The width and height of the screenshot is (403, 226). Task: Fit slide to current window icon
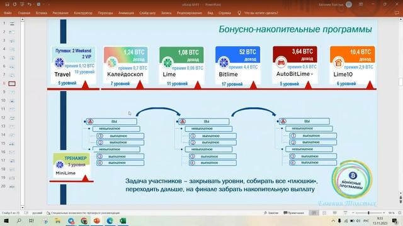pyautogui.click(x=400, y=213)
